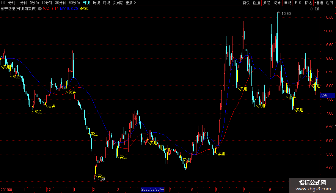The width and height of the screenshot is (336, 193).
Task: Open F10 company information
Action: tap(298, 3)
